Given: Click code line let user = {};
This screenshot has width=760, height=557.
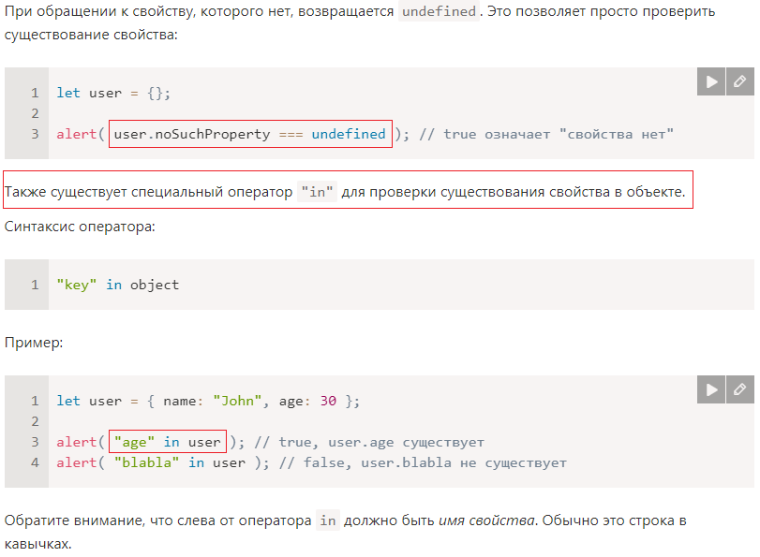Looking at the screenshot, I should pyautogui.click(x=113, y=93).
